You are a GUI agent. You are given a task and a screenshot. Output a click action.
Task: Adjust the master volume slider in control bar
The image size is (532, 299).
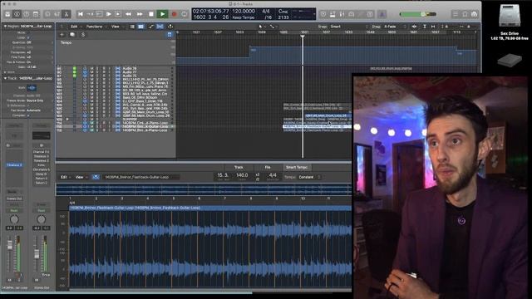tap(417, 14)
